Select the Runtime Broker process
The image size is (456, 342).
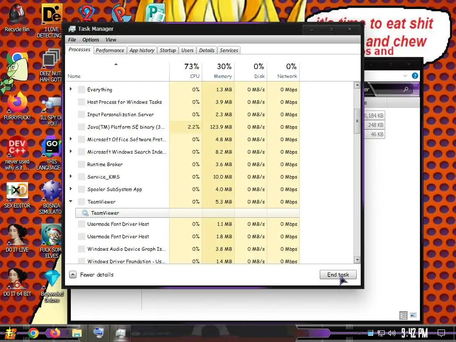pyautogui.click(x=183, y=164)
